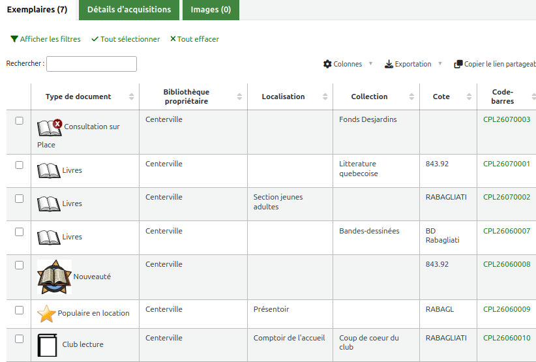Click Afficher les filtres link
The image size is (536, 362).
coord(46,39)
